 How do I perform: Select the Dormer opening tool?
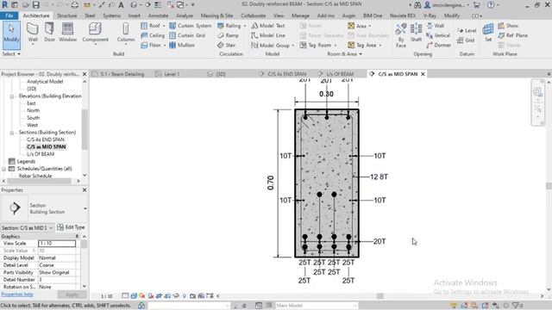click(438, 46)
